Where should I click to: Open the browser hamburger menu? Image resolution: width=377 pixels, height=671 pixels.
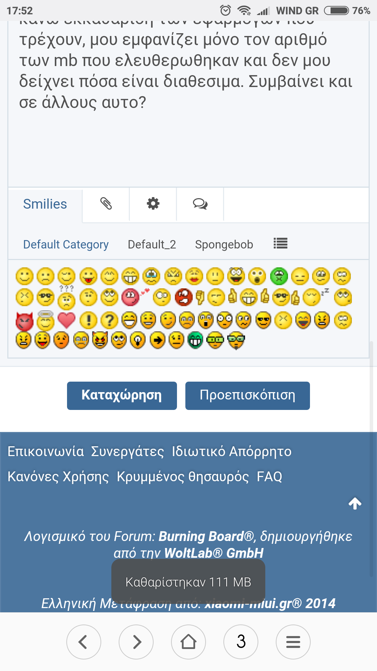point(293,642)
